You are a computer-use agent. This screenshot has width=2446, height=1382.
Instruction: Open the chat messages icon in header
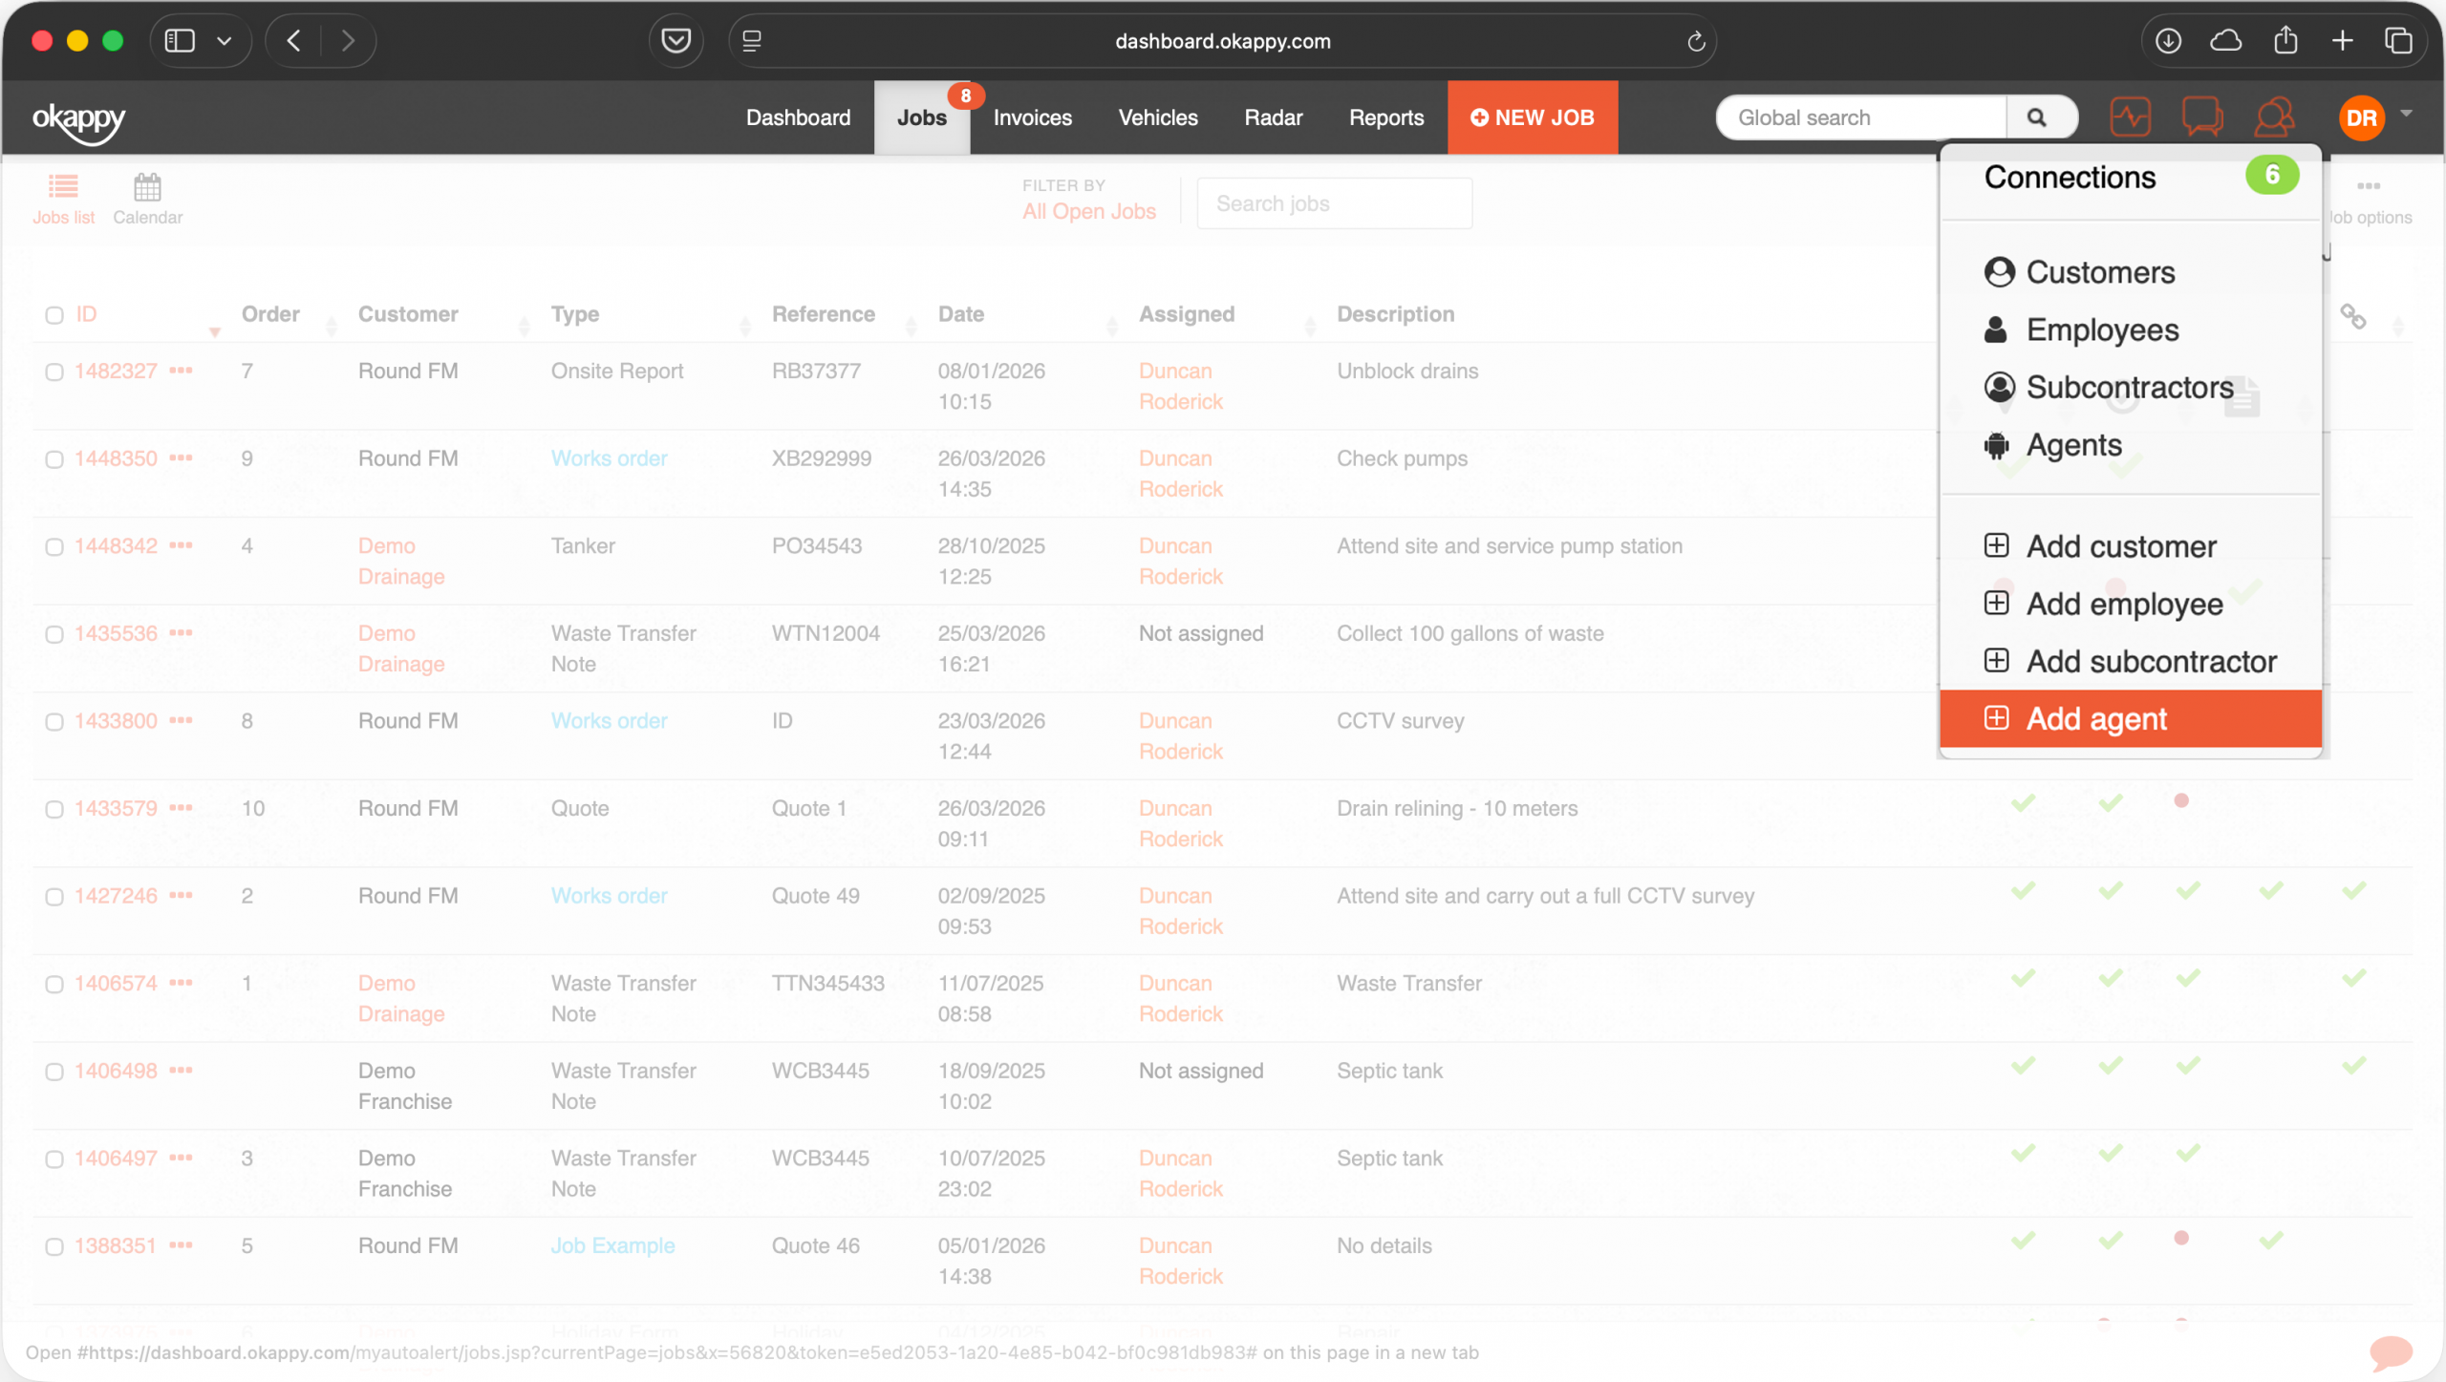[x=2202, y=117]
